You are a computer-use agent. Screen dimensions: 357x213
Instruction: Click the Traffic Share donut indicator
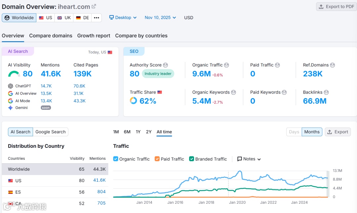134,101
